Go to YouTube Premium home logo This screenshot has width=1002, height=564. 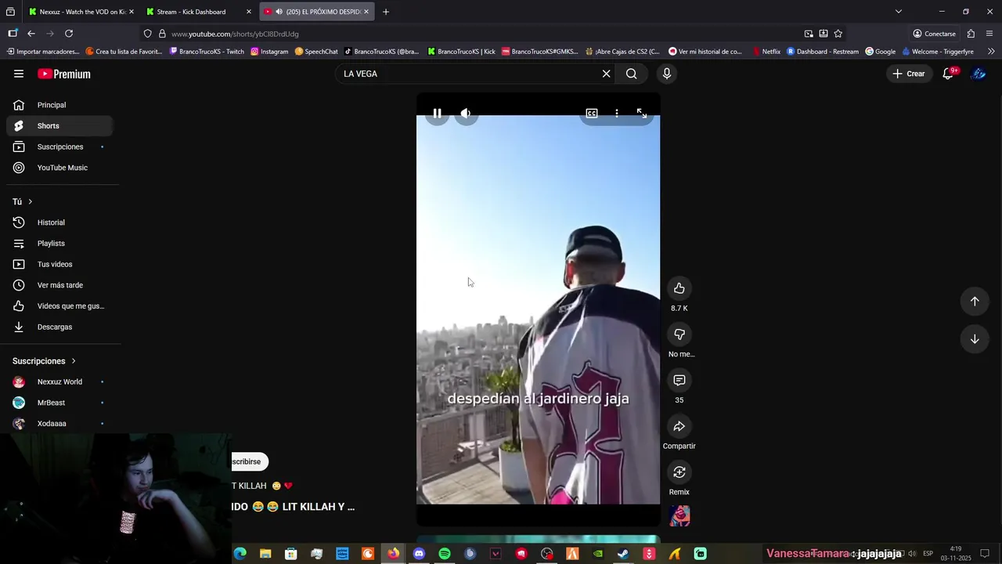[64, 74]
